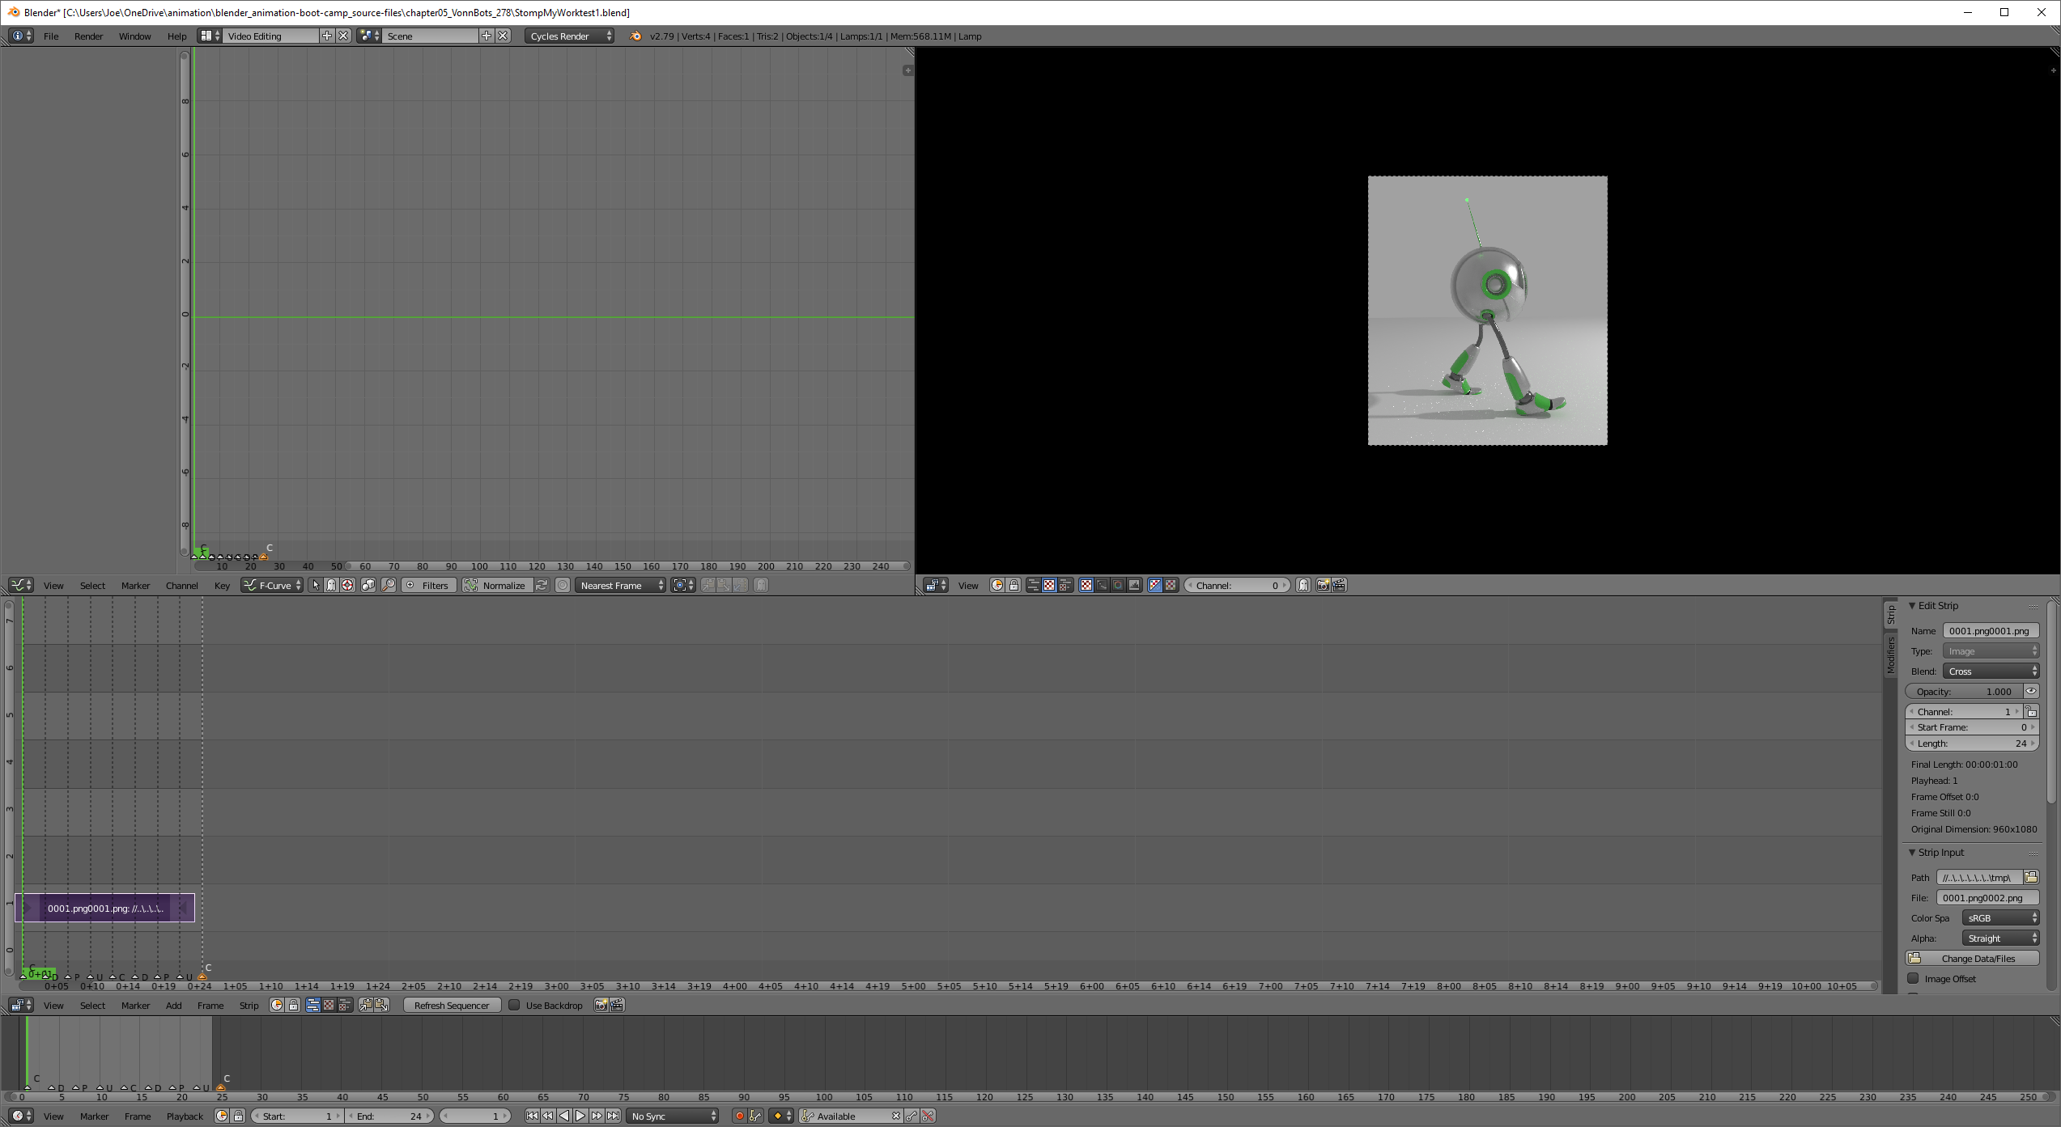2061x1127 pixels.
Task: Click the render animation clapper icon in preview header
Action: [1339, 585]
